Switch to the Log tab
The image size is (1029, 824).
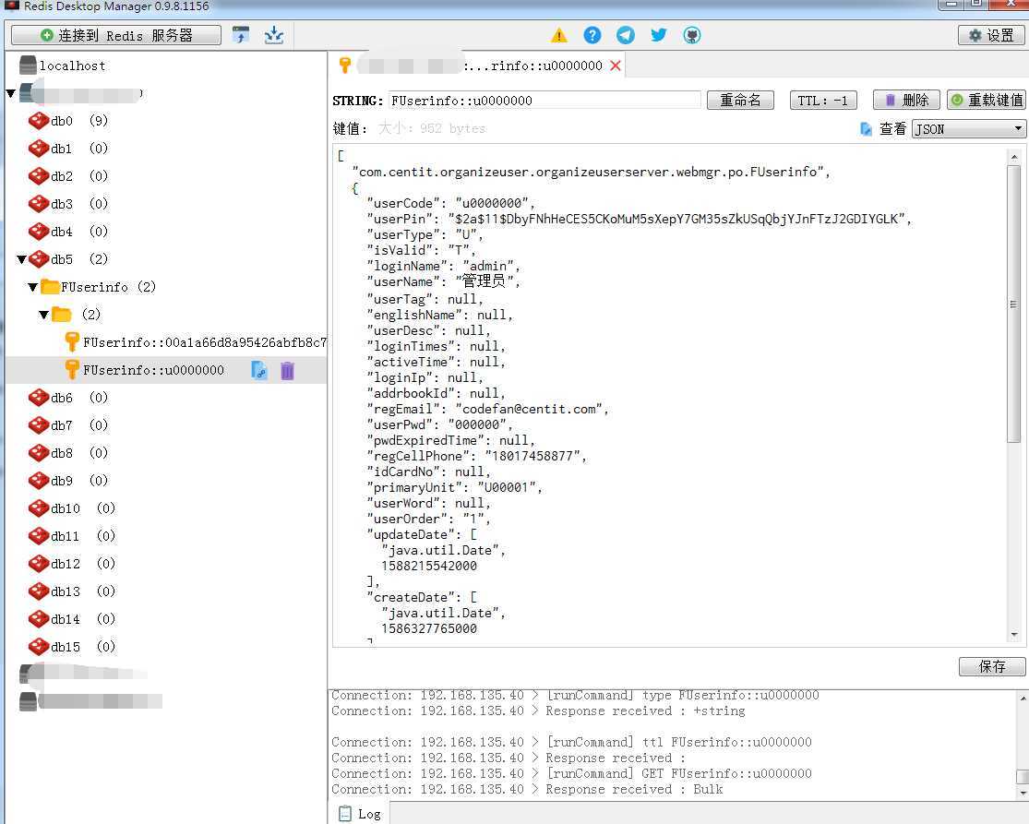coord(360,814)
